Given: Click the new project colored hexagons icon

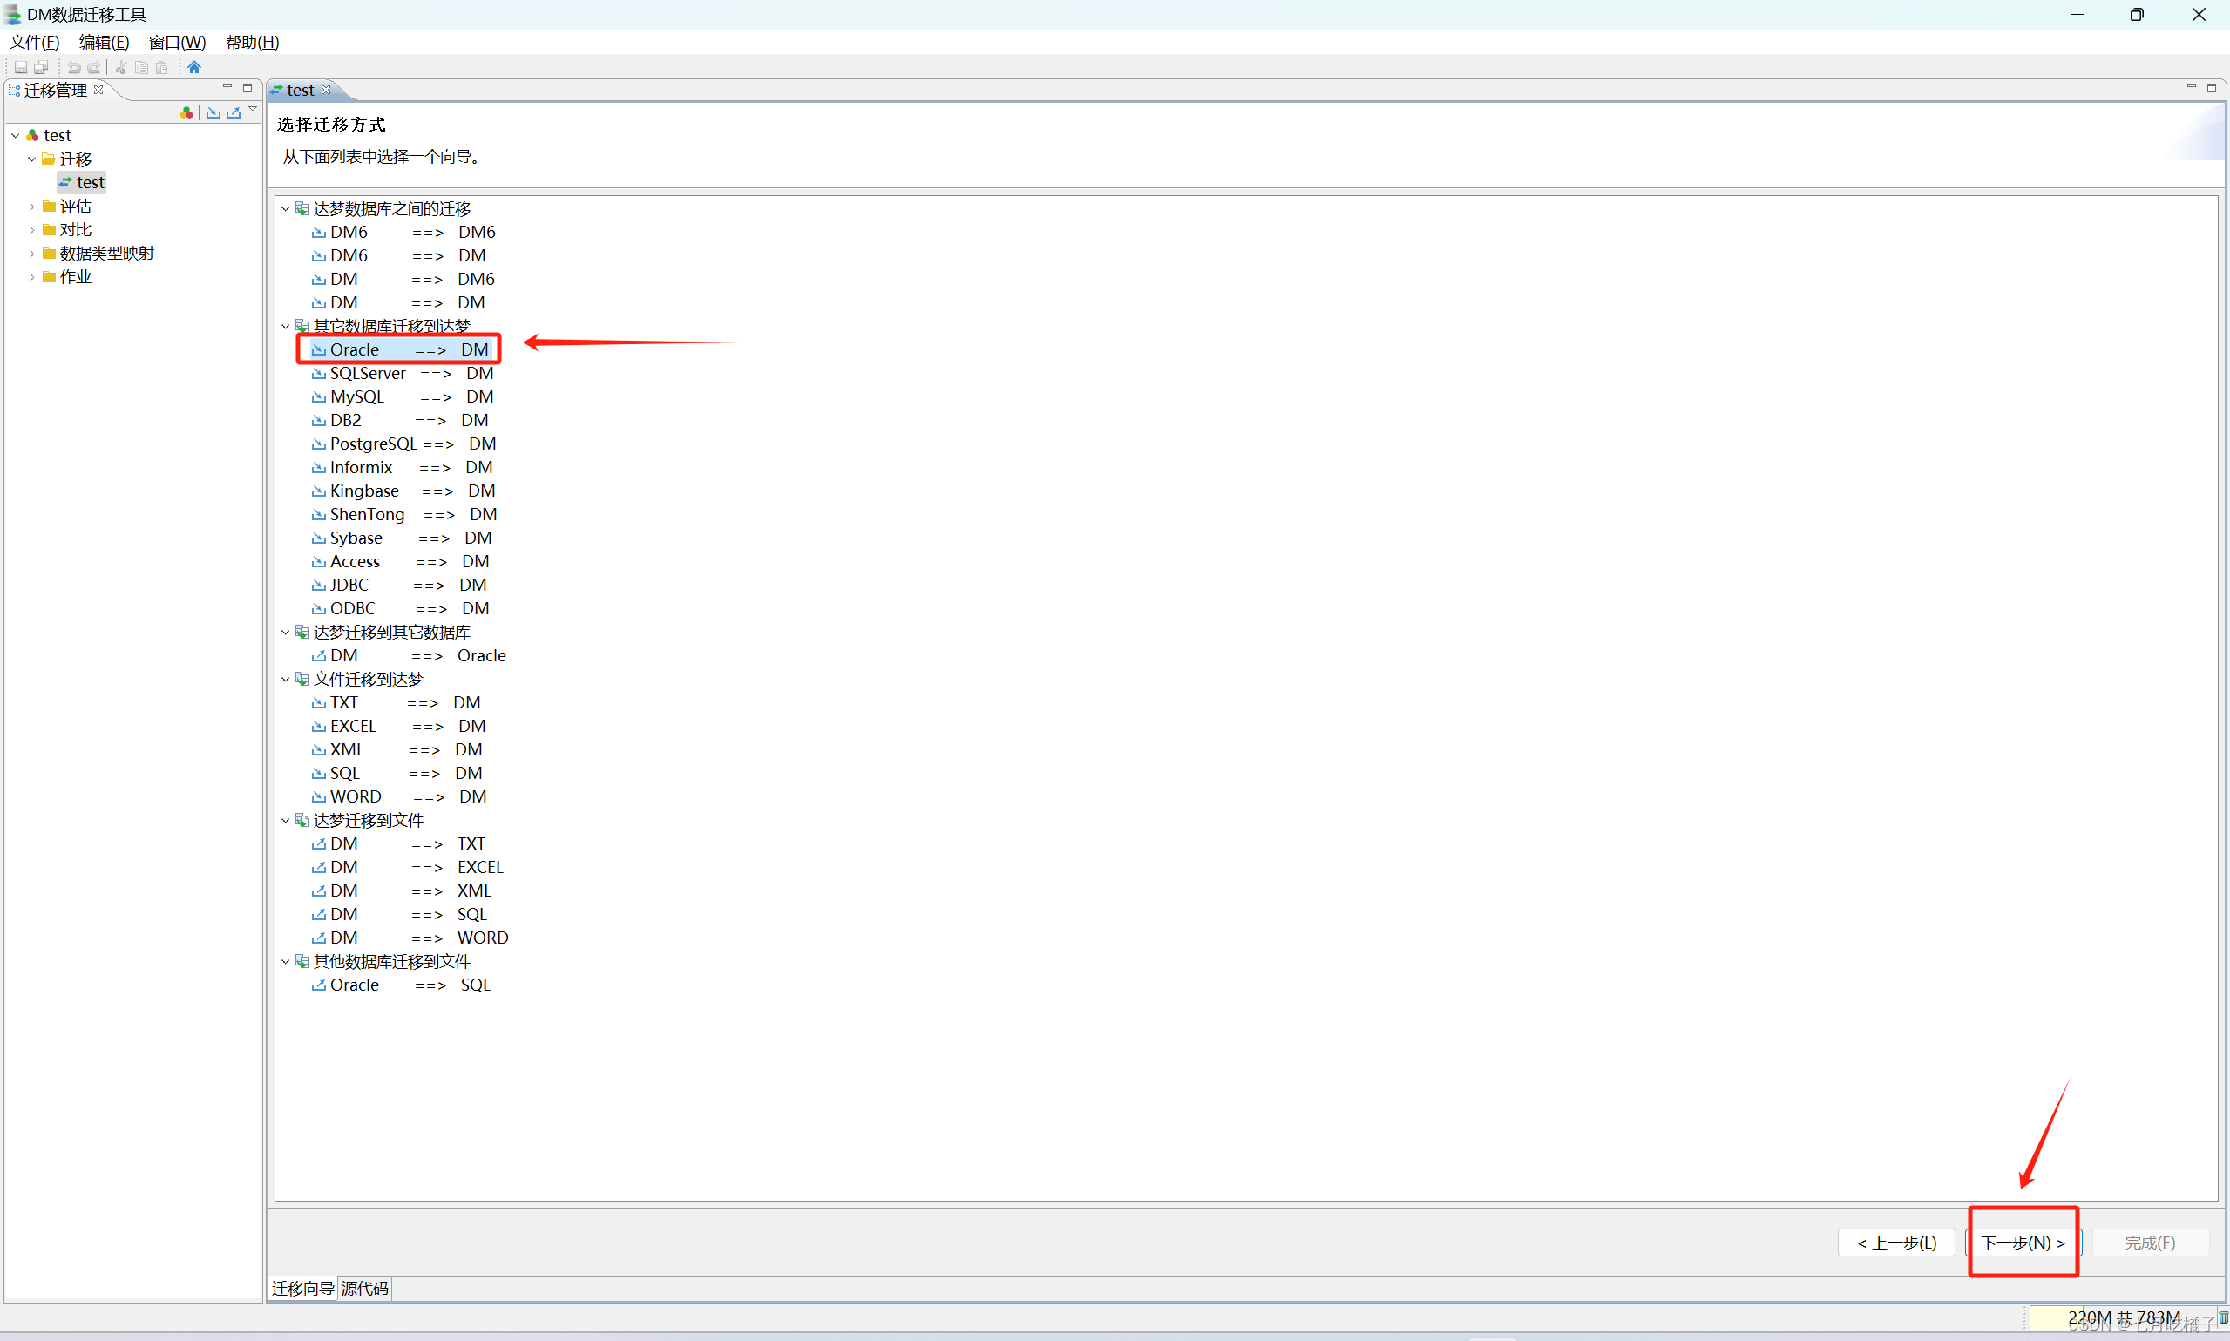Looking at the screenshot, I should point(186,112).
